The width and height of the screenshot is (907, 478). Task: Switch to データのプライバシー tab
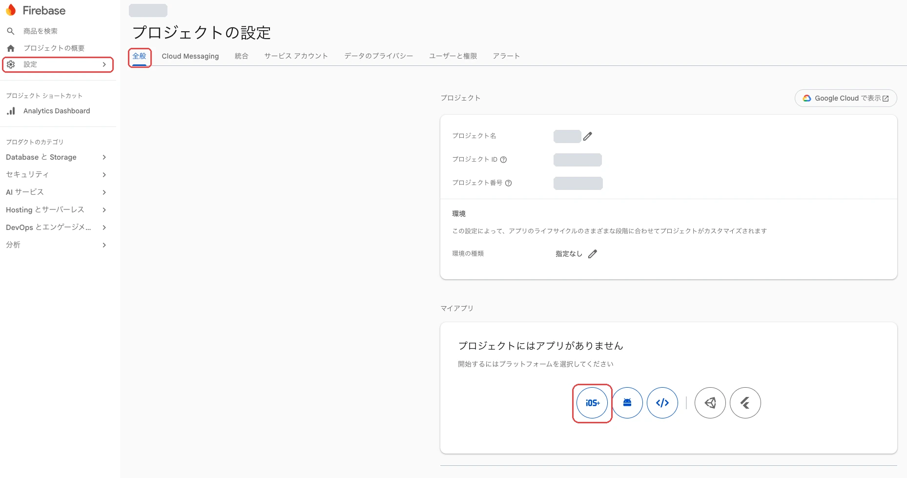pyautogui.click(x=379, y=56)
